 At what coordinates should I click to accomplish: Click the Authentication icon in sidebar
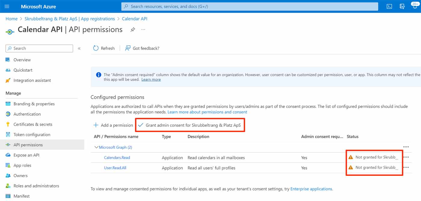point(8,114)
